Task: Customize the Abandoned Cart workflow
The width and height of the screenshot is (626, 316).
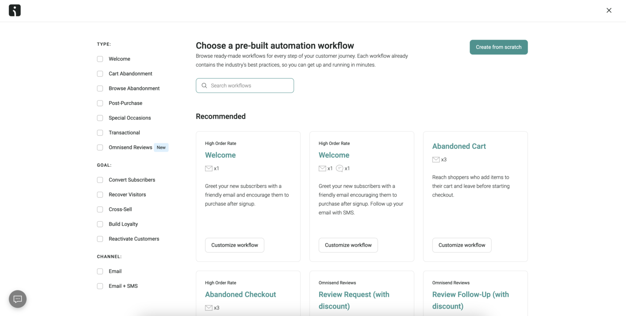Action: (x=462, y=245)
